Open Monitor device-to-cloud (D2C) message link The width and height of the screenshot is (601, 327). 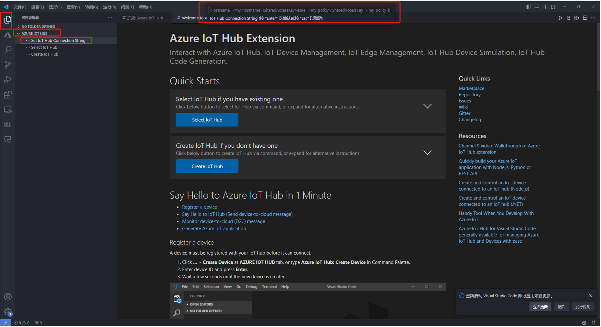click(x=224, y=221)
